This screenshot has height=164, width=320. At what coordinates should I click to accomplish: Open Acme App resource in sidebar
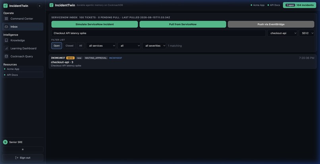click(23, 69)
